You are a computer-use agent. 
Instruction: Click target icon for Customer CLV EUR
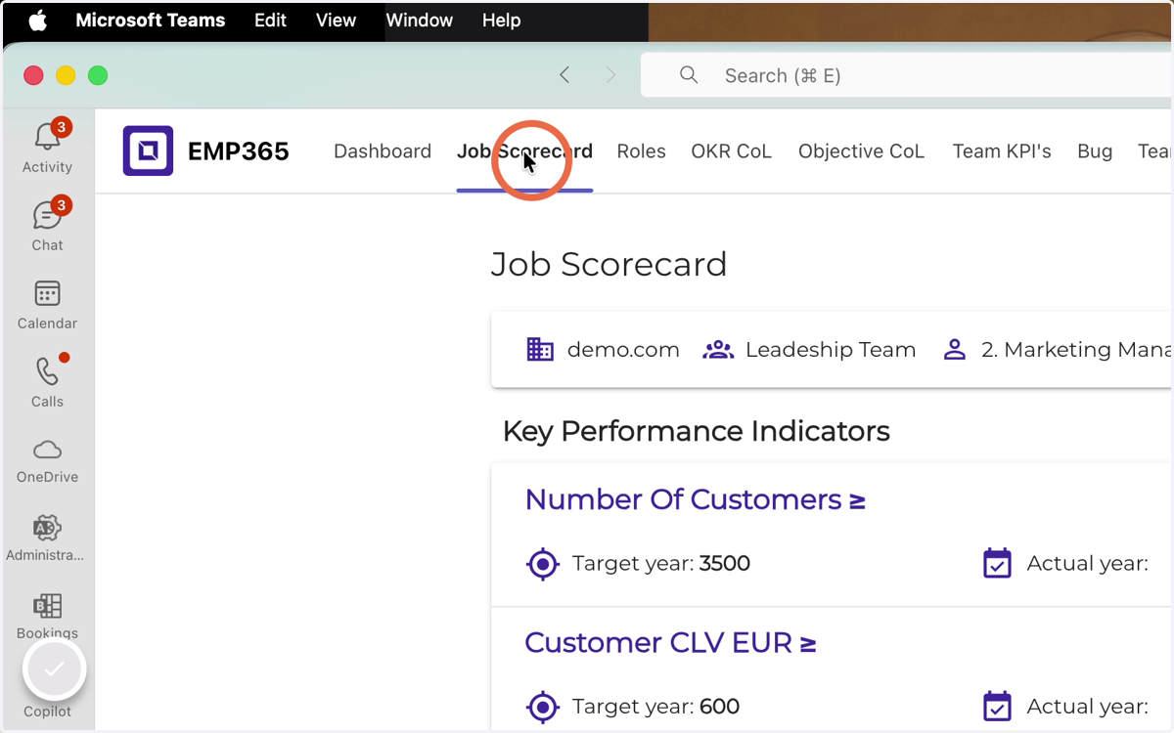pos(542,707)
